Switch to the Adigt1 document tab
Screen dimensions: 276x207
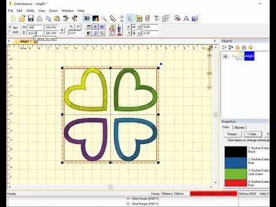pyautogui.click(x=25, y=41)
